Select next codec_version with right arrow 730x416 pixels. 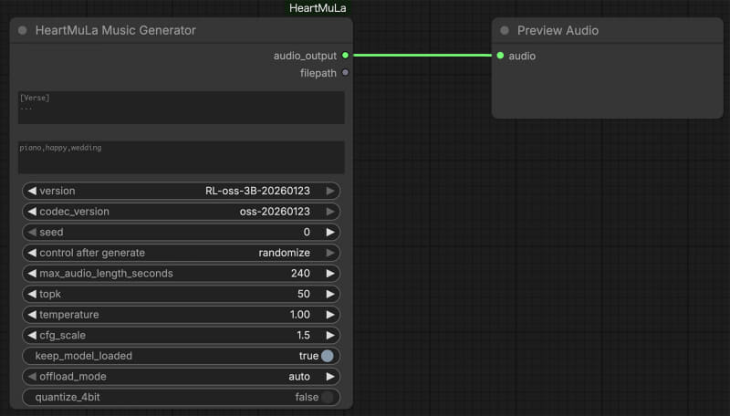tap(330, 212)
